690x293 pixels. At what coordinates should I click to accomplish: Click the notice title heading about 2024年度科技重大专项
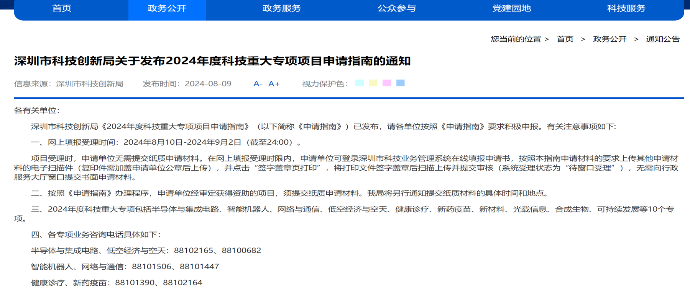pyautogui.click(x=212, y=61)
